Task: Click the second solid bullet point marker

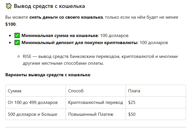Action: coord(10,43)
